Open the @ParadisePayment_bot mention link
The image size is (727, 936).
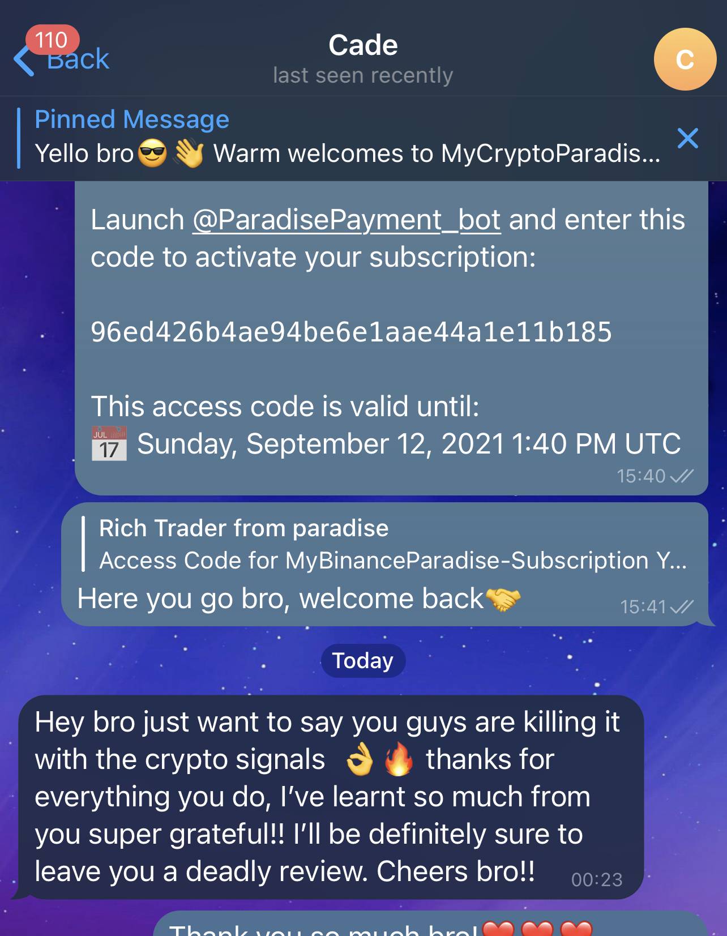[x=347, y=220]
